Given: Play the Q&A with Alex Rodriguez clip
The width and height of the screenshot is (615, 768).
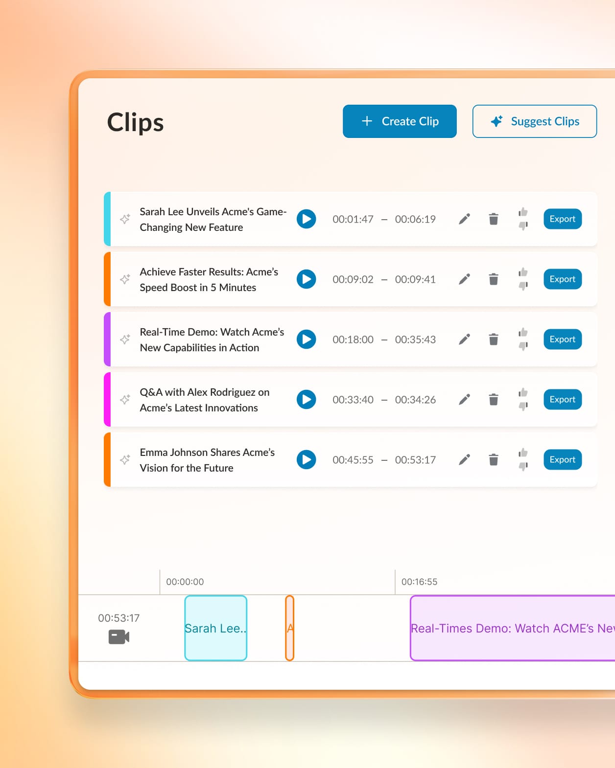Looking at the screenshot, I should click(x=307, y=400).
